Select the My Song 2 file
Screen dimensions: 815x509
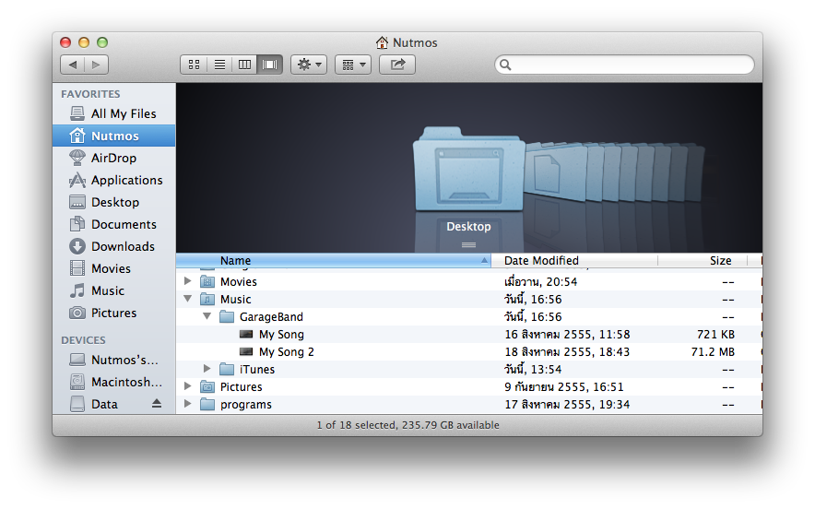(286, 352)
